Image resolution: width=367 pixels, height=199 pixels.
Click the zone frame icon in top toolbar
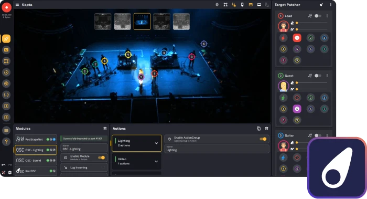pos(225,5)
